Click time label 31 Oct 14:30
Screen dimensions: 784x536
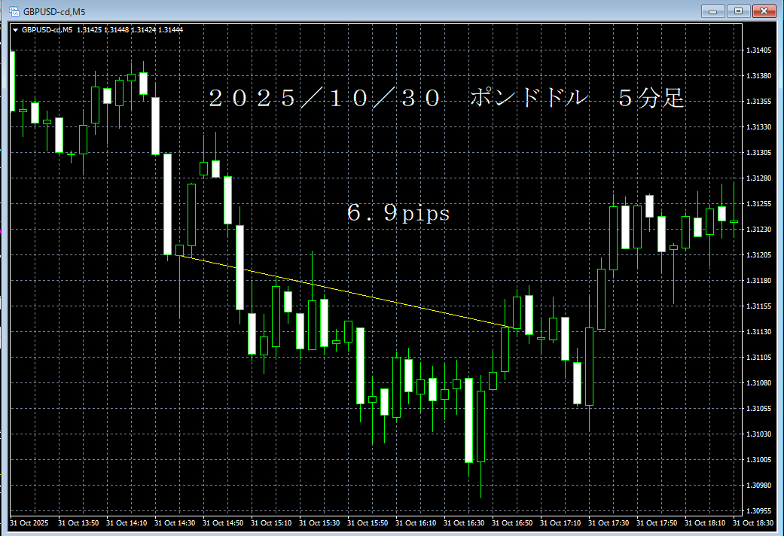175,523
